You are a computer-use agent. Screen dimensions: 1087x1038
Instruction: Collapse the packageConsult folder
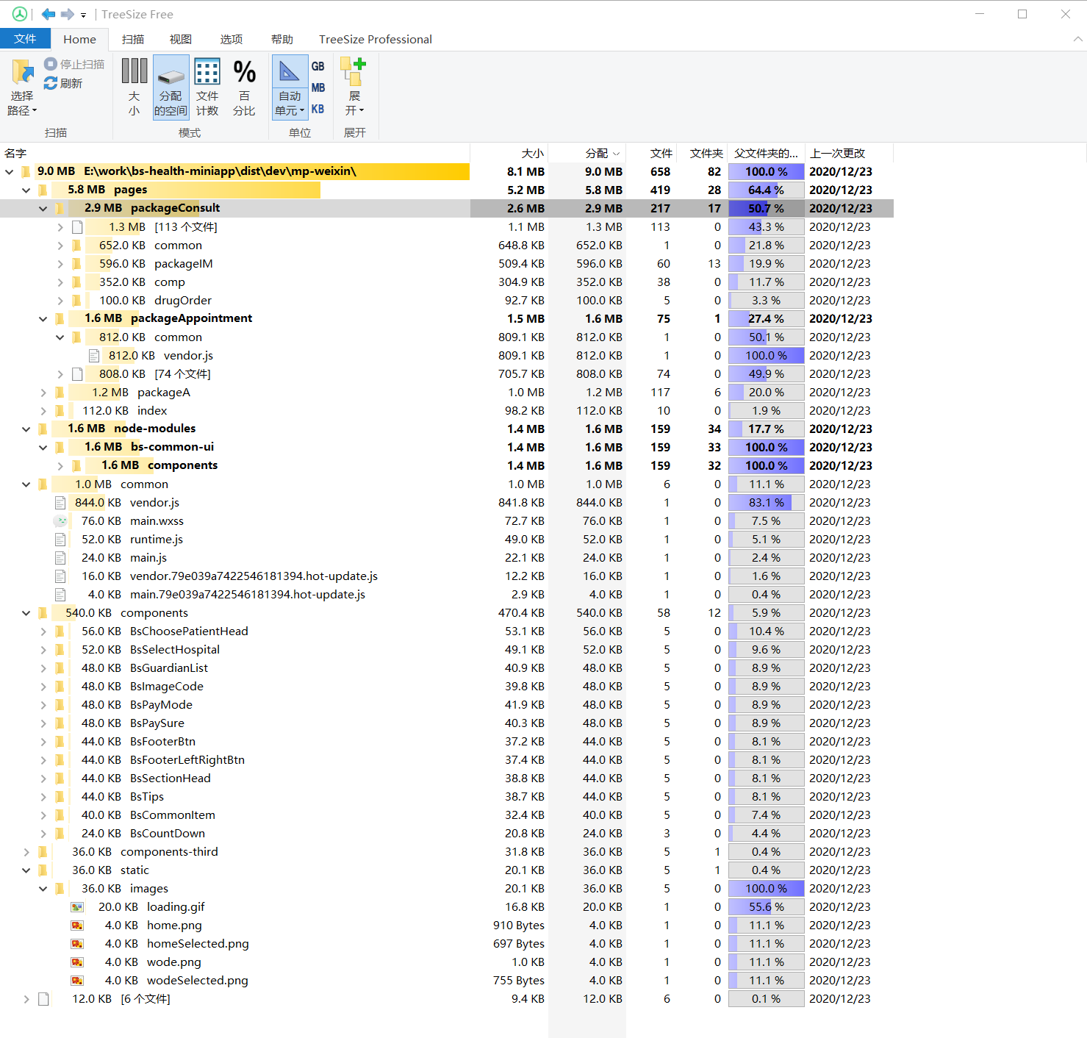point(43,208)
